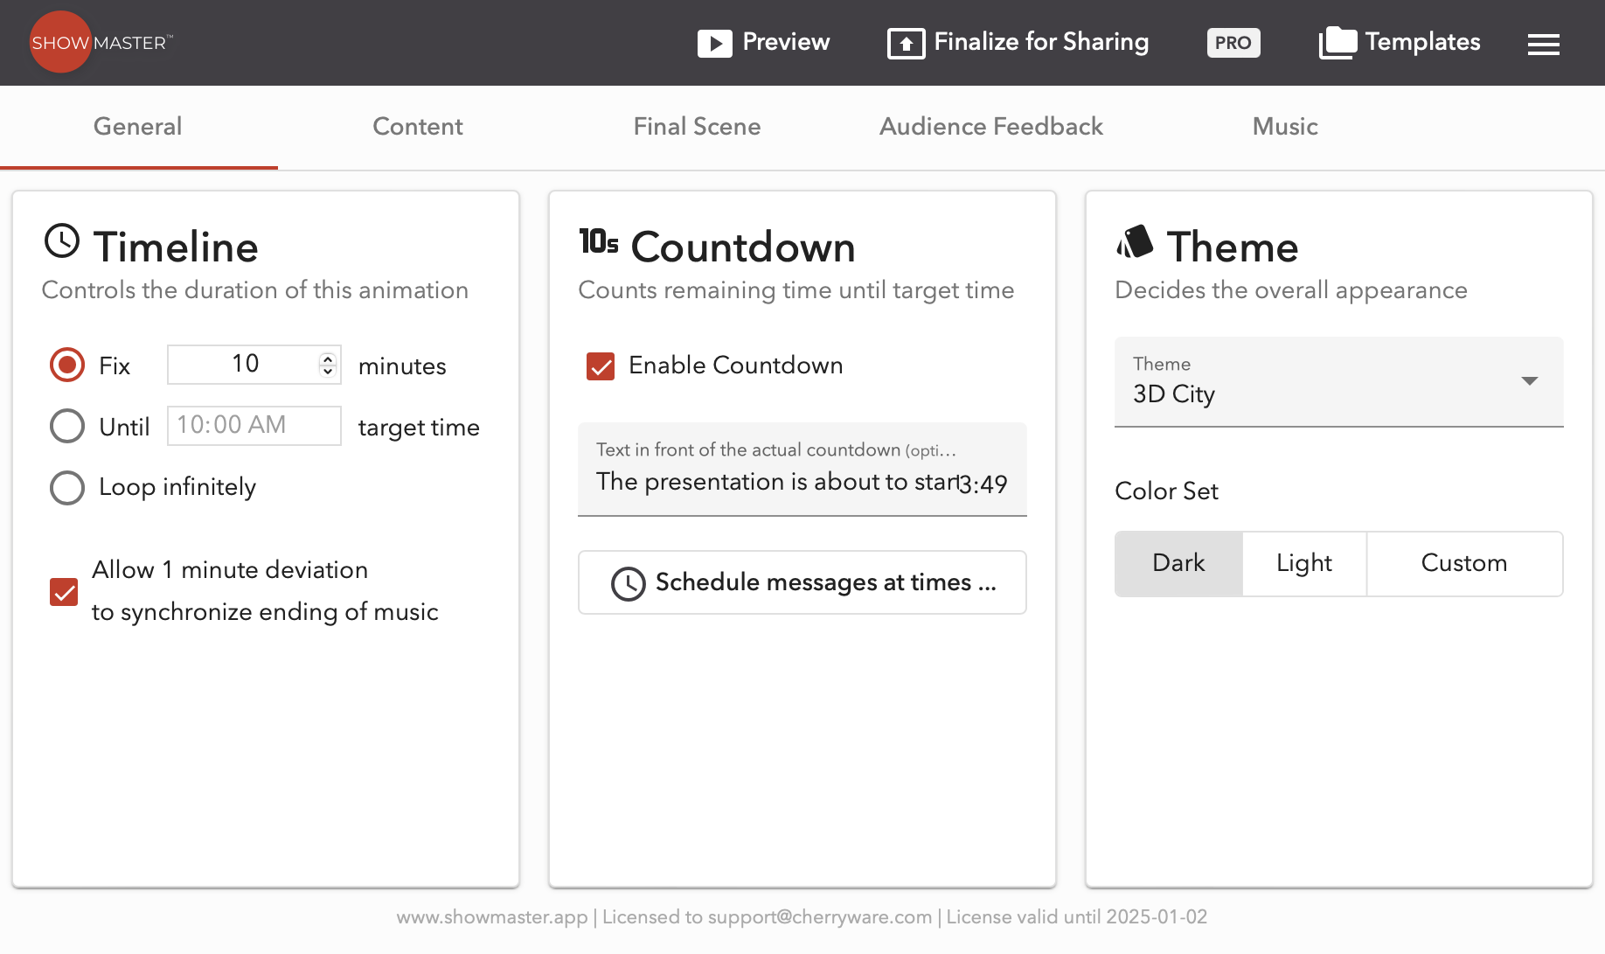Choose the Light color set
Viewport: 1605px width, 954px height.
(1303, 564)
